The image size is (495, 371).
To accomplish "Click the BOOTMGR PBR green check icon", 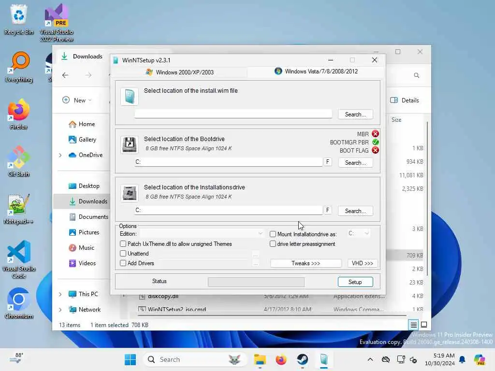I will click(x=375, y=142).
